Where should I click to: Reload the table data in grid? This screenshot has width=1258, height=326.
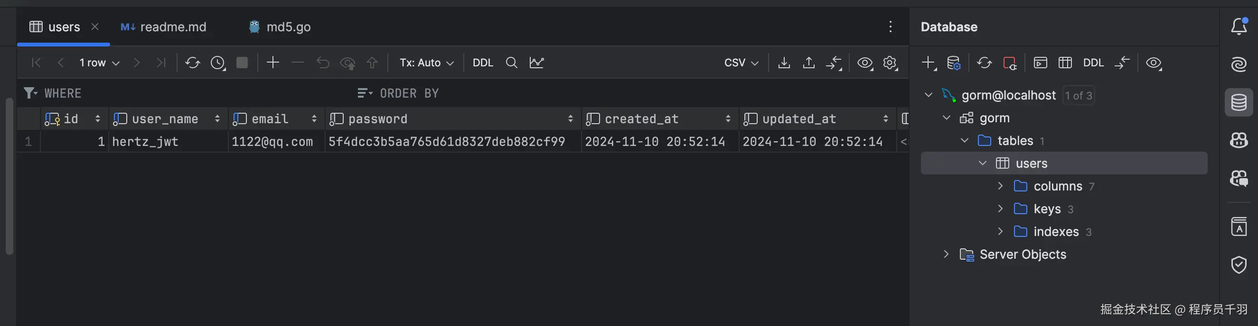192,63
